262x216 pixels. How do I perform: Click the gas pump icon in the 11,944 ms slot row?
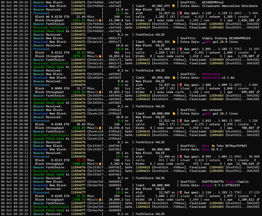[181, 157]
